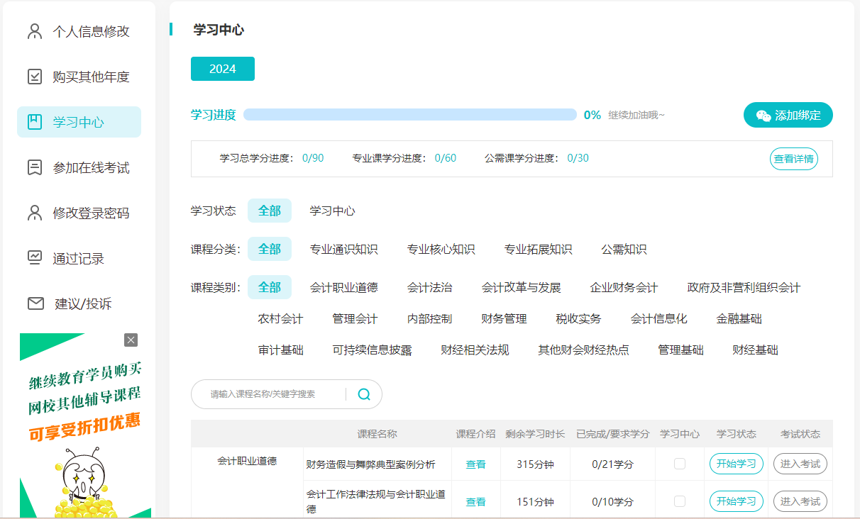Click the 学习进度 progress bar
Viewport: 860px width, 519px height.
click(x=409, y=113)
